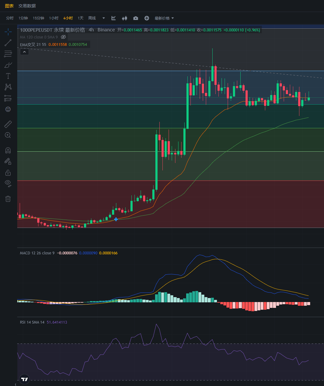Choose the brush drawing tool
The image size is (324, 386).
[8, 65]
